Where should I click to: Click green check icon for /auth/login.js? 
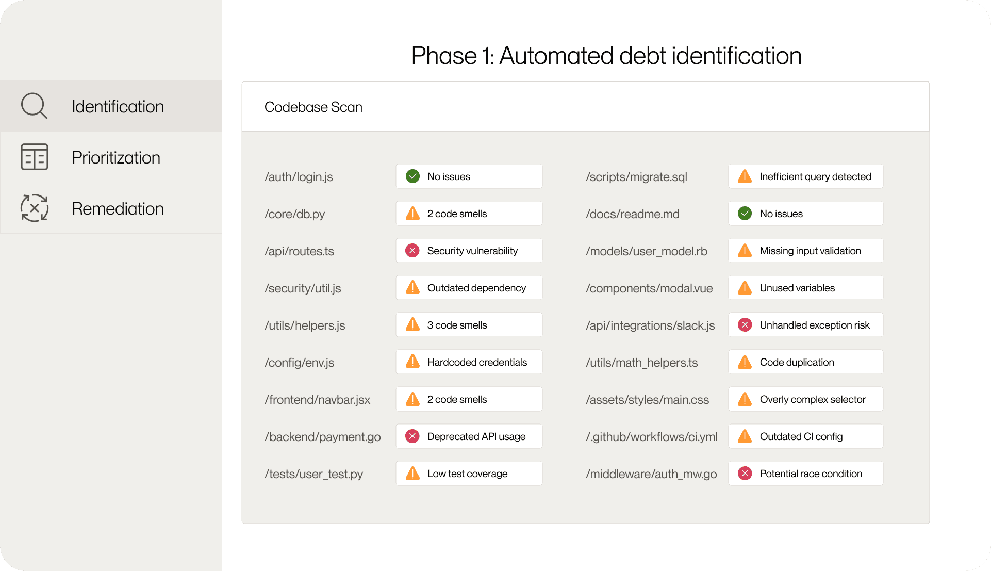pos(412,176)
